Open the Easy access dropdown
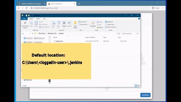The width and height of the screenshot is (181, 102). pos(83,24)
